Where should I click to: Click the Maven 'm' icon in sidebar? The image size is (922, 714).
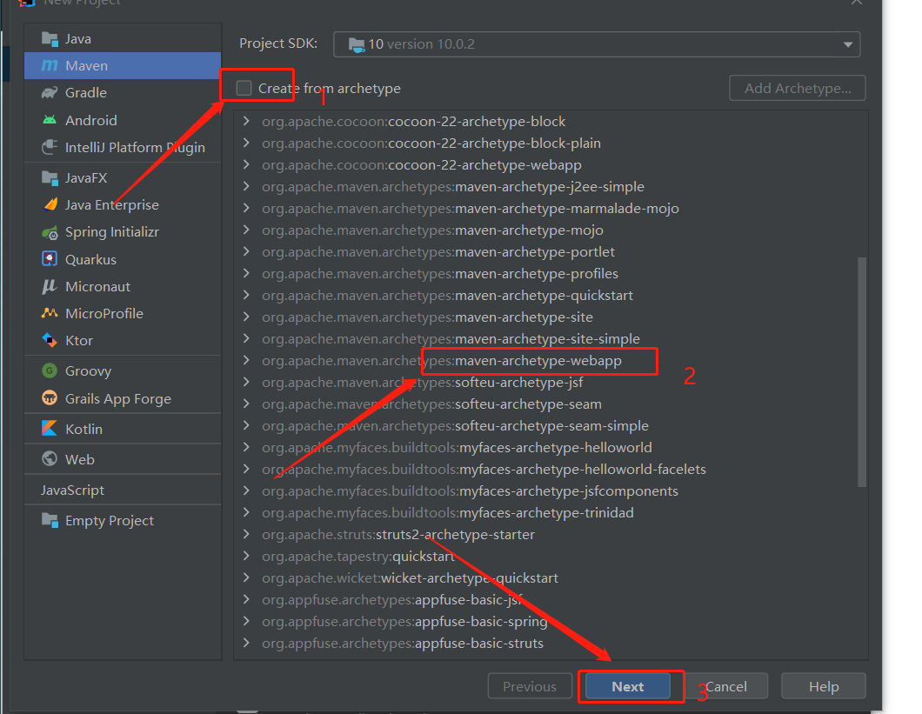(50, 65)
